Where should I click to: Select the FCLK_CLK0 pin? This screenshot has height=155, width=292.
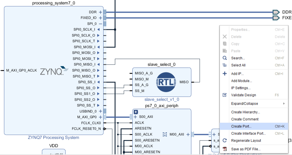(x=91, y=123)
